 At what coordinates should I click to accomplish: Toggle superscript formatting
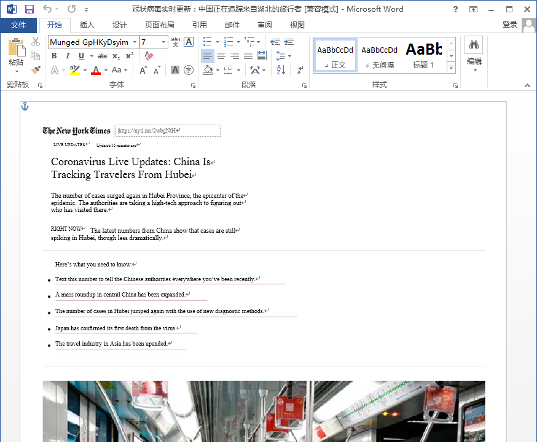click(x=130, y=56)
